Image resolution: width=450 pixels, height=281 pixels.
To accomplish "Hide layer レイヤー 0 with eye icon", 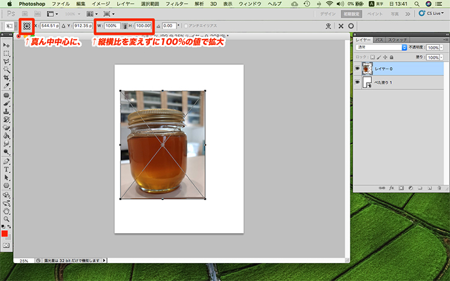I will click(358, 68).
